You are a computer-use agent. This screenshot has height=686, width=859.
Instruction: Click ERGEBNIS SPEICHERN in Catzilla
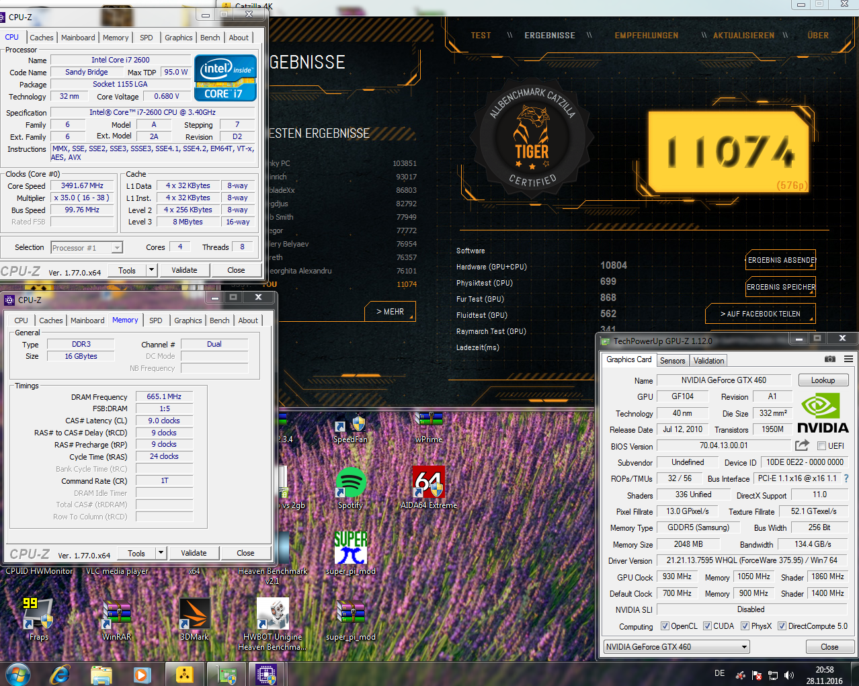[781, 287]
